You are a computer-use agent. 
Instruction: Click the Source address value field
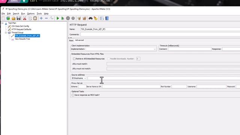[x=164, y=78]
